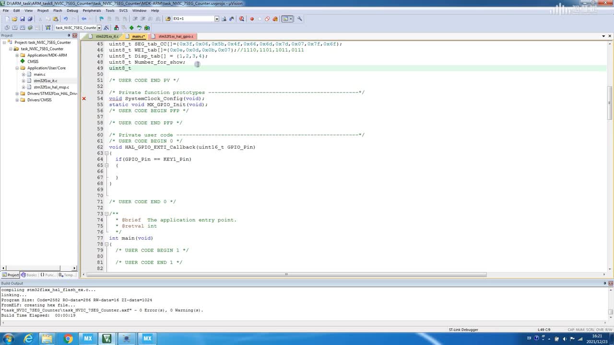Toggle enable/disable breakpoint icon
Viewport: 614px width, 345px height.
coord(260,19)
